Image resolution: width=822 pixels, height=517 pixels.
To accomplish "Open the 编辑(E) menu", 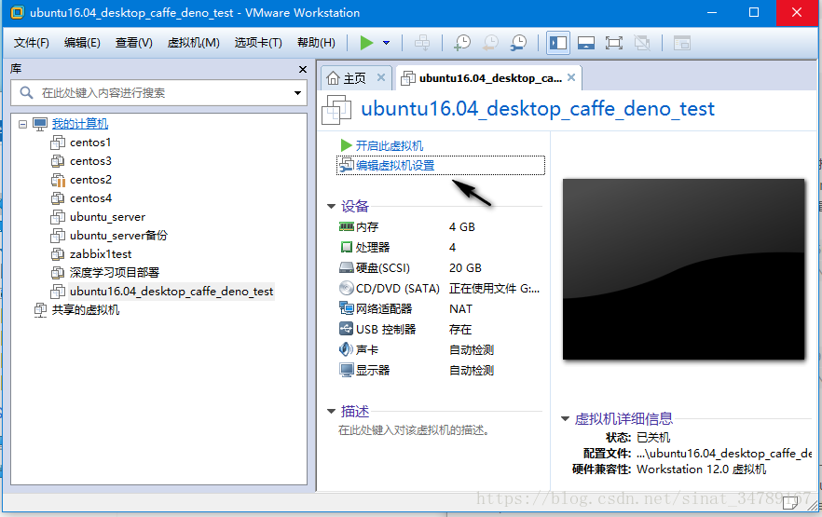I will [82, 43].
